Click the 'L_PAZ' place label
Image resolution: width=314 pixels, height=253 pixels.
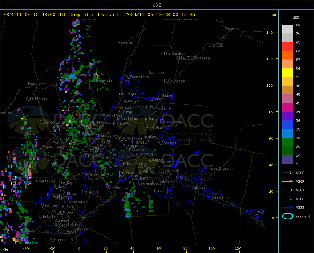pos(259,213)
